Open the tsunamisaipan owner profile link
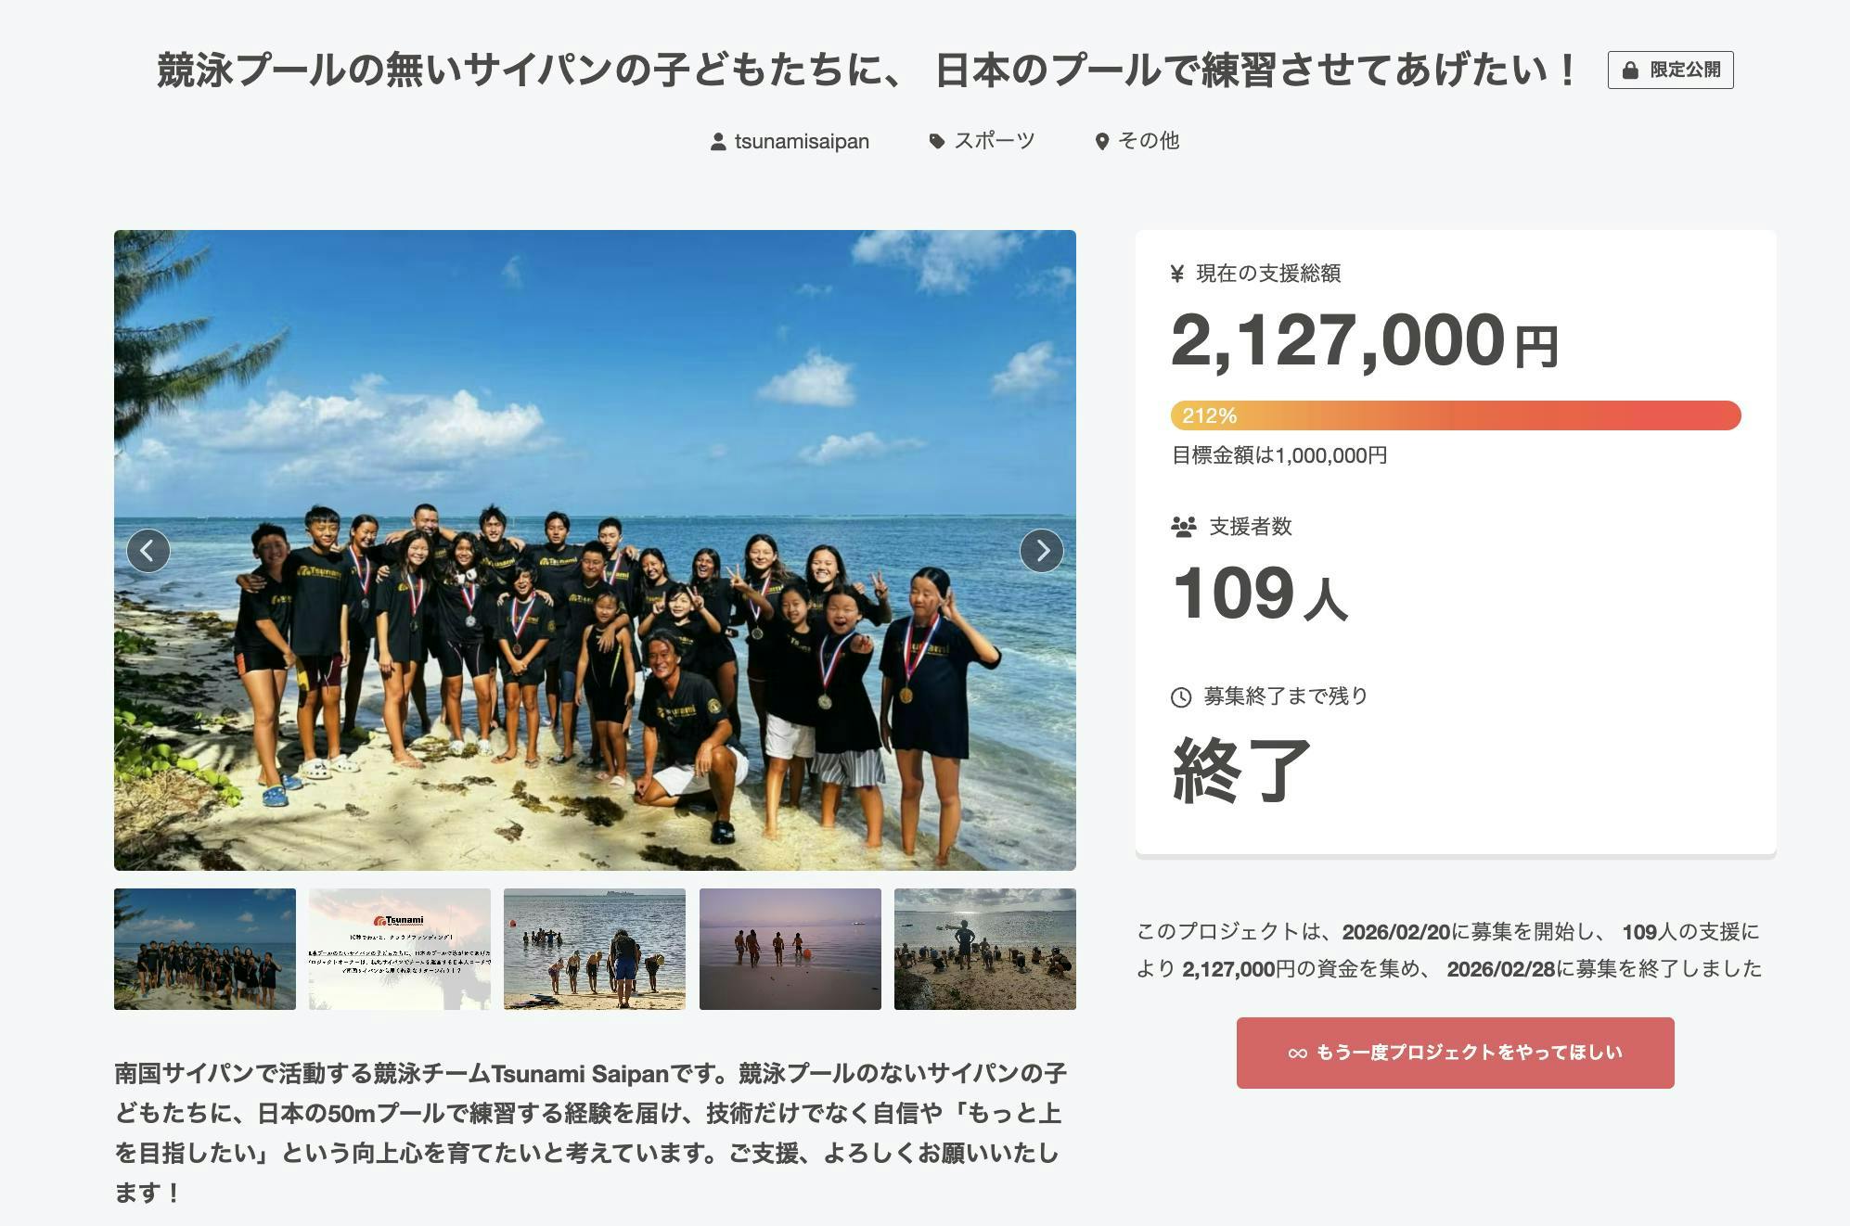This screenshot has height=1226, width=1850. [x=802, y=142]
